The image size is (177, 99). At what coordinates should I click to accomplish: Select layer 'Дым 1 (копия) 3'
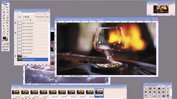pos(33,46)
